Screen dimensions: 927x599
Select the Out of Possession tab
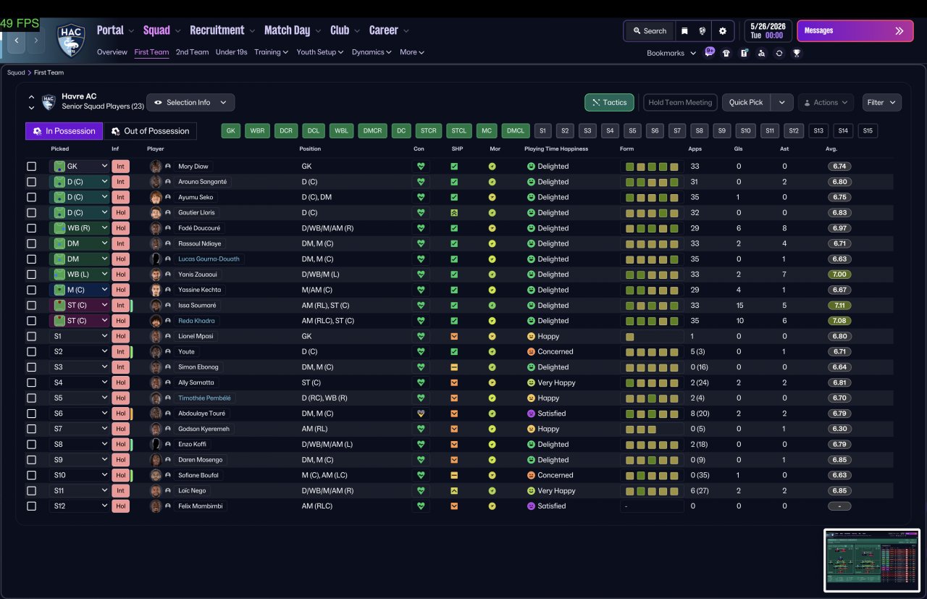pos(150,131)
